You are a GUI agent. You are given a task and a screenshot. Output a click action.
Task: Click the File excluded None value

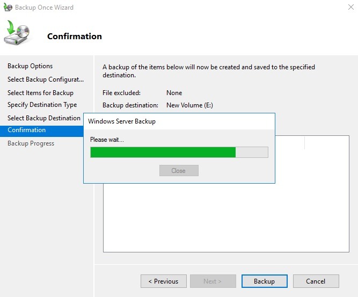pos(174,93)
